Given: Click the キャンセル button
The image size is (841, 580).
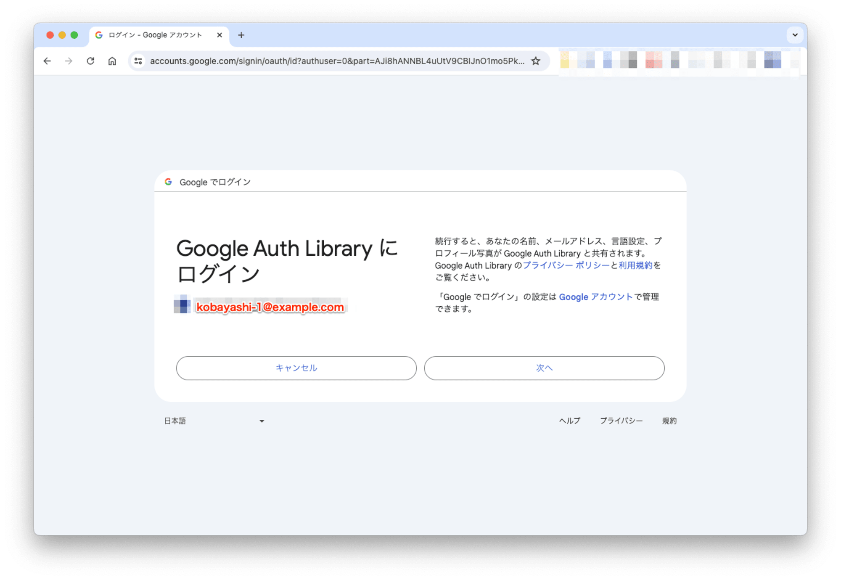Looking at the screenshot, I should (x=296, y=368).
